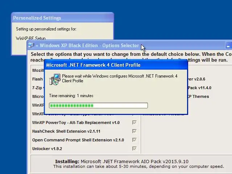Click the Microsoft .NET Framework 4 Client Profile title bar

tap(116, 65)
